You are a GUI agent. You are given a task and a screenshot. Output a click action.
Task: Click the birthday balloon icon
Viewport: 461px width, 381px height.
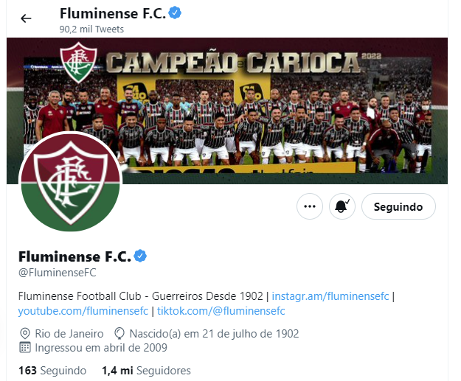(x=119, y=334)
